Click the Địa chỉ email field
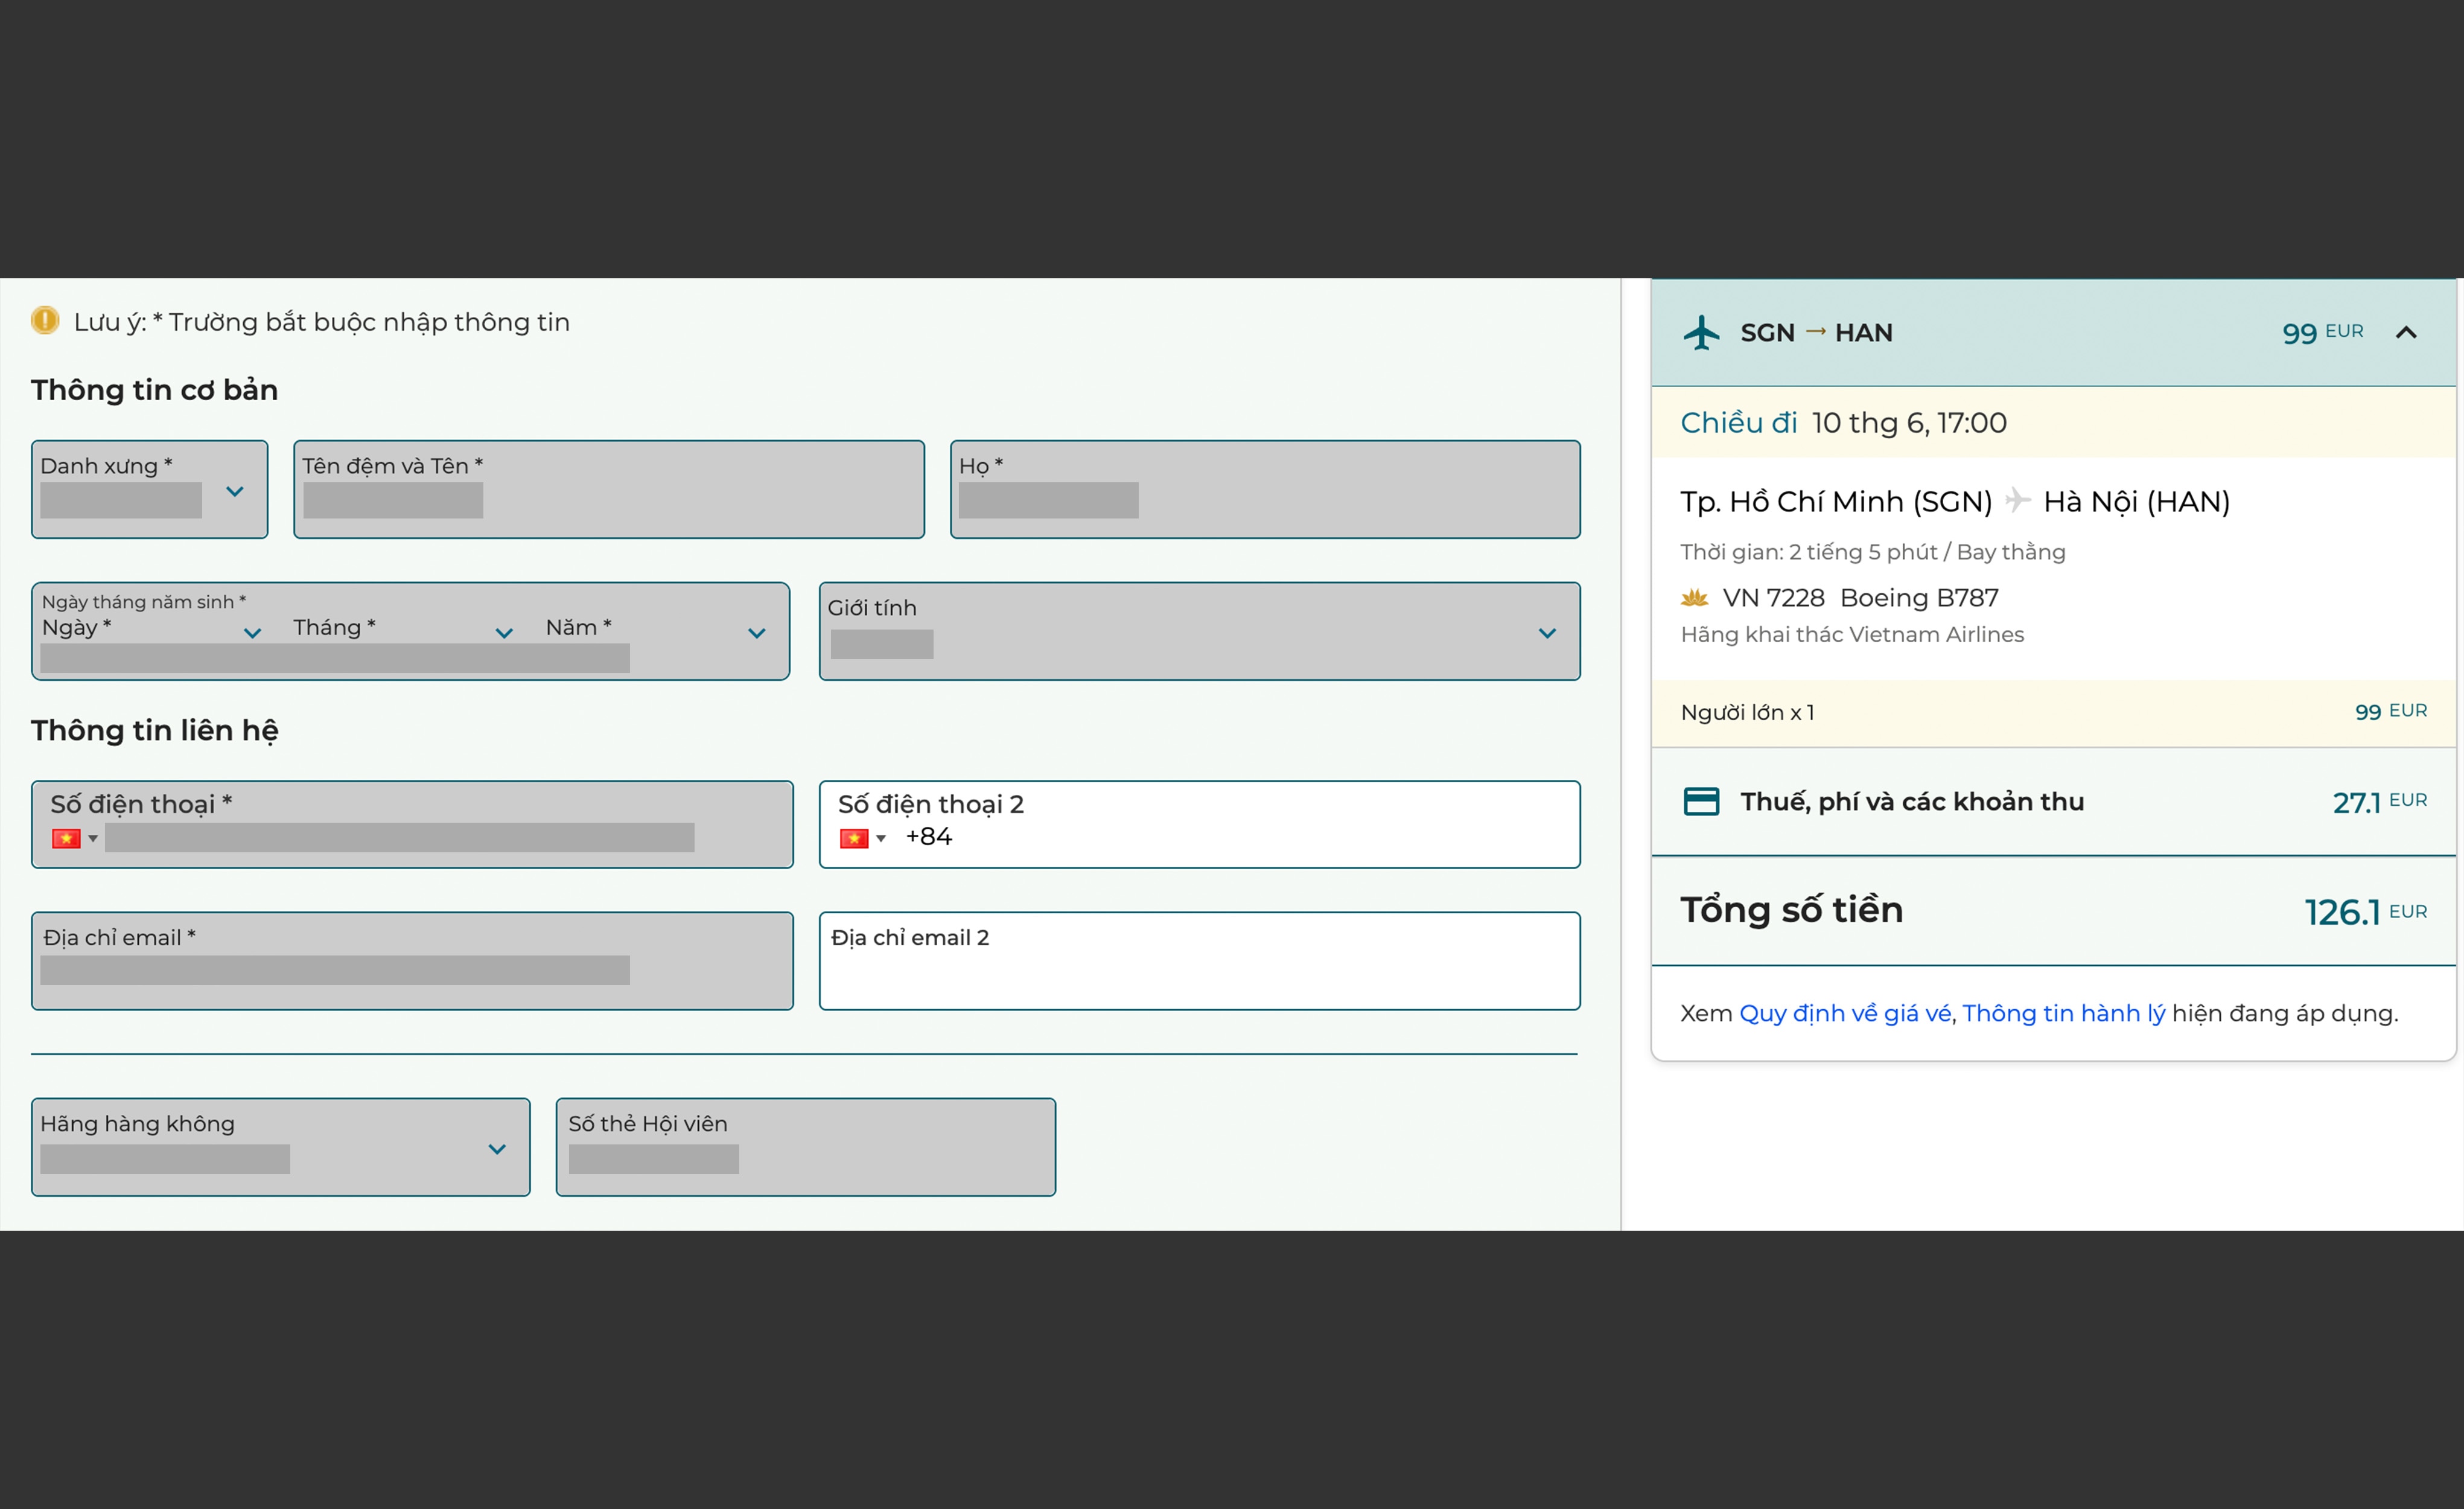This screenshot has height=1509, width=2464. coord(412,961)
